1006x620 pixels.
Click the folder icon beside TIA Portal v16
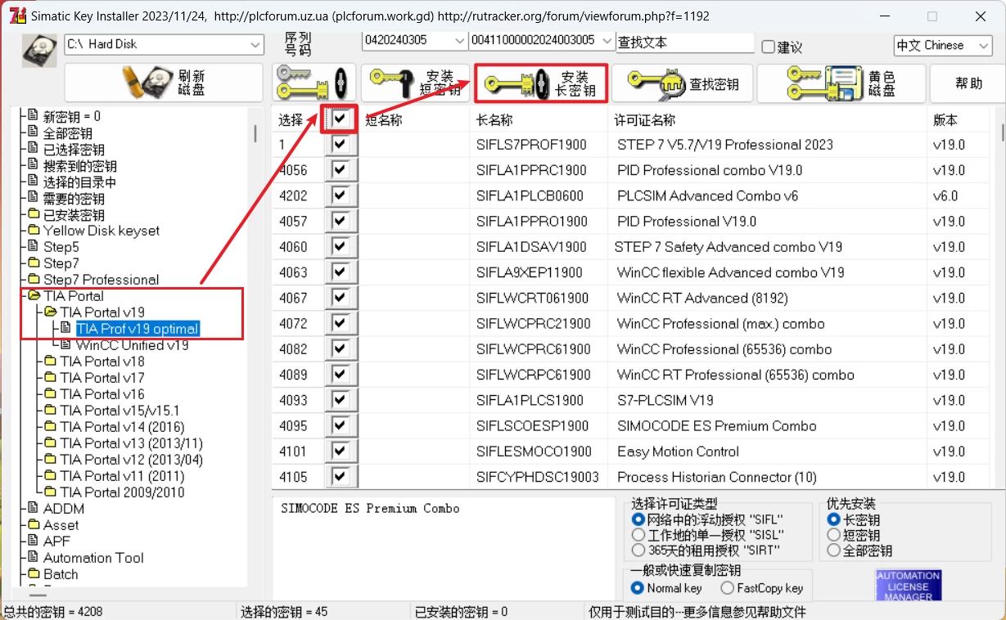pos(49,394)
